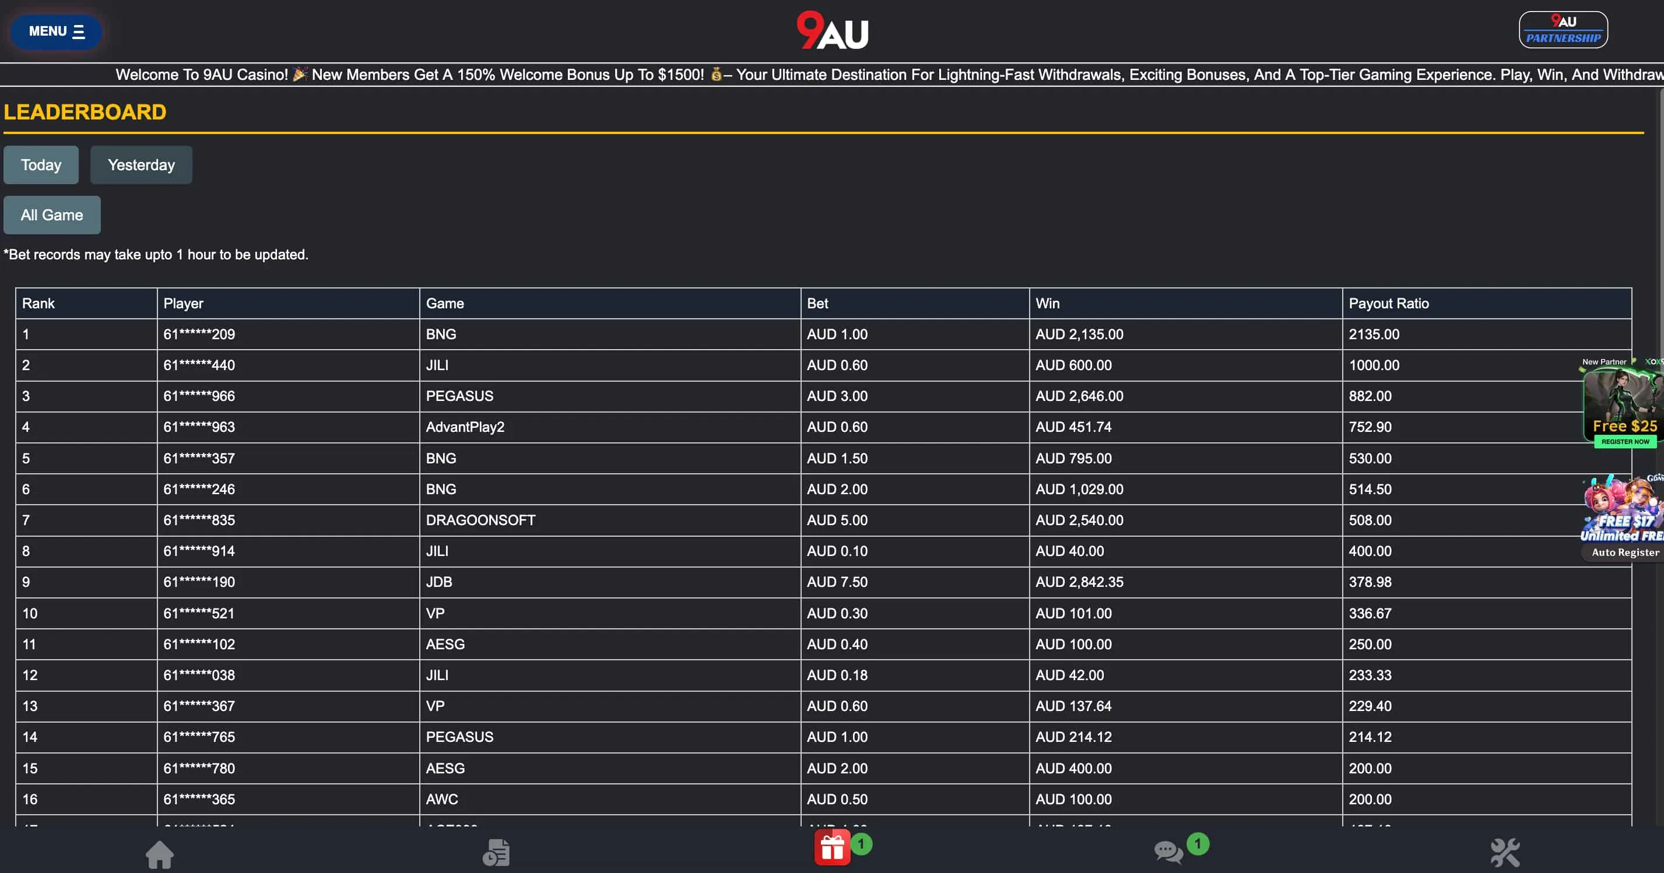
Task: Click the LEADERBOARD heading
Action: click(x=85, y=112)
